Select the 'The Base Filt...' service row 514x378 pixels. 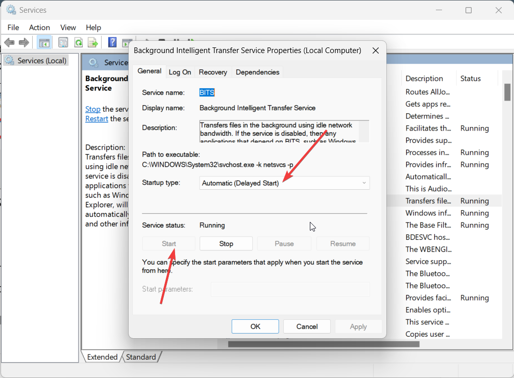(444, 225)
